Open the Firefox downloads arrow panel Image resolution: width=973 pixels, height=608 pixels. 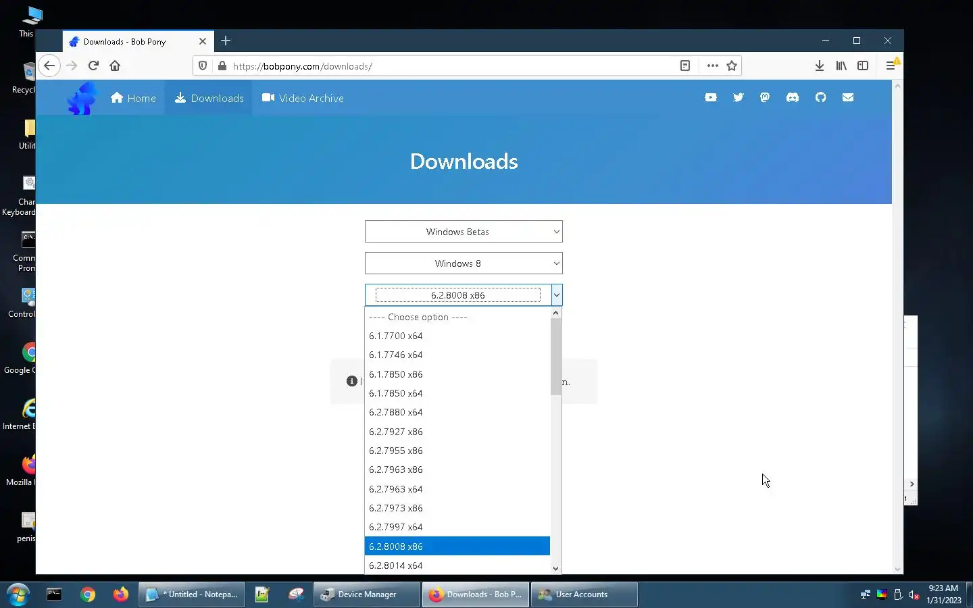click(x=819, y=66)
